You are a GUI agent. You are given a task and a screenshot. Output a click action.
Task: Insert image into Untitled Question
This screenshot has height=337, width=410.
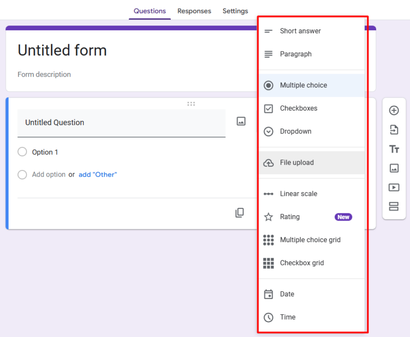pos(241,121)
